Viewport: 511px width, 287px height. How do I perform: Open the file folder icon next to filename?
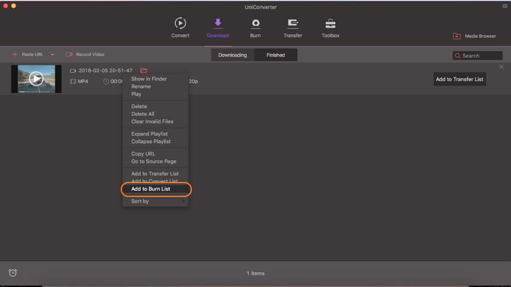click(x=144, y=70)
